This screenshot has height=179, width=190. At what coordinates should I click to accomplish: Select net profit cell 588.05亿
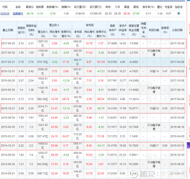click(x=78, y=43)
